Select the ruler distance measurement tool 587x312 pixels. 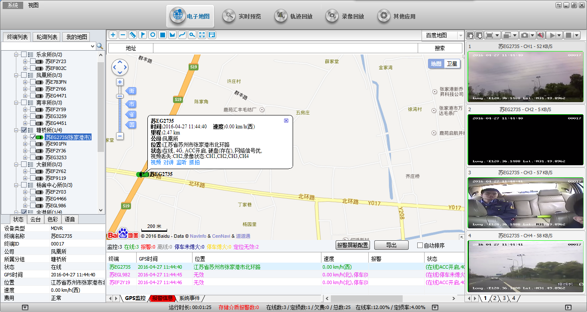[133, 35]
